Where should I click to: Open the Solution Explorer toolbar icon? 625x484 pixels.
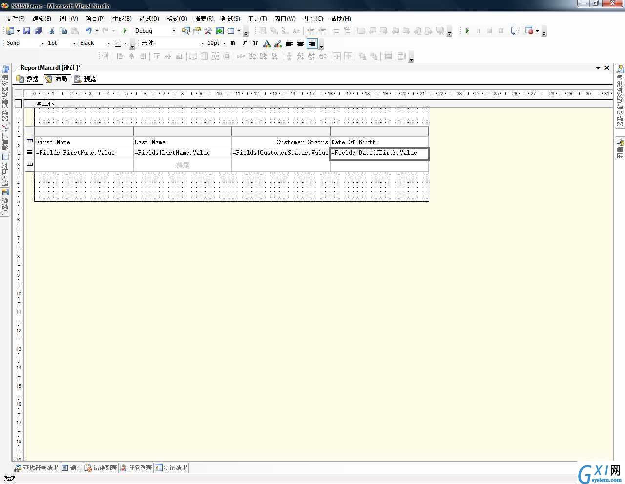tap(186, 31)
